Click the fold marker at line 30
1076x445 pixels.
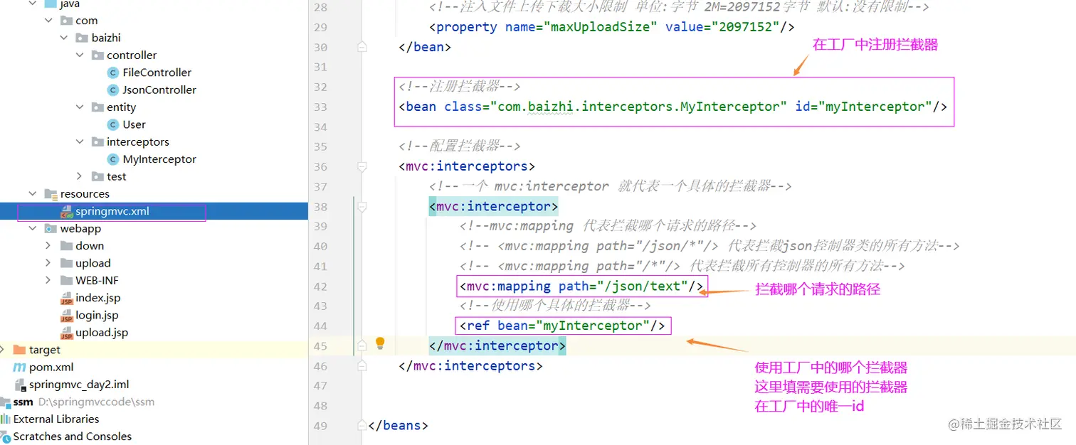point(362,47)
